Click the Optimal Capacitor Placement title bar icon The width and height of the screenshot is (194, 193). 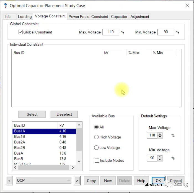coord(5,6)
